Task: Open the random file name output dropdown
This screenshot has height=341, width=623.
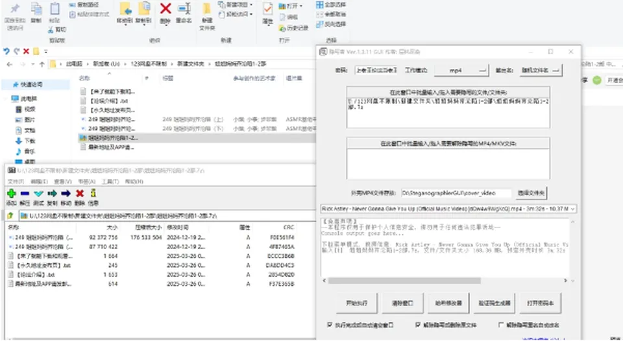Action: click(541, 70)
